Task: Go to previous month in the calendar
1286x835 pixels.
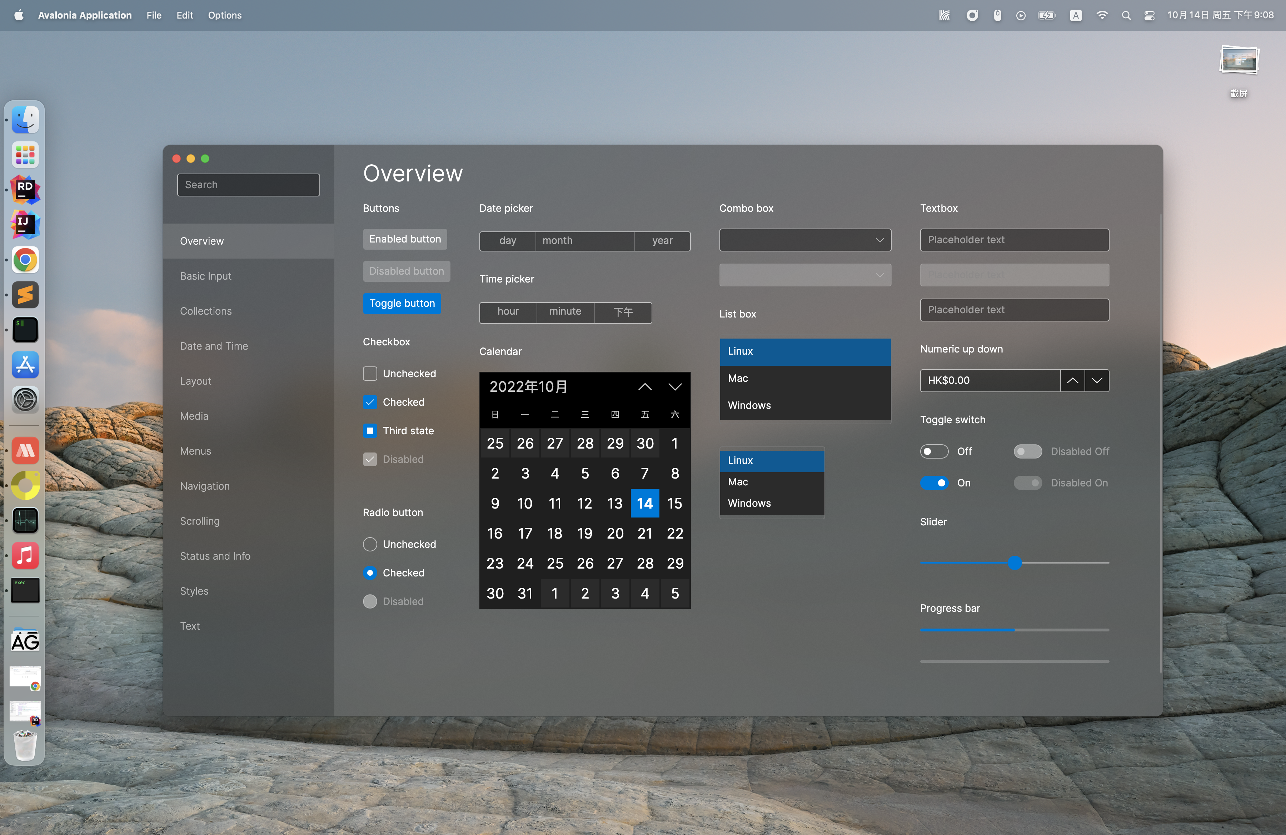Action: click(645, 387)
